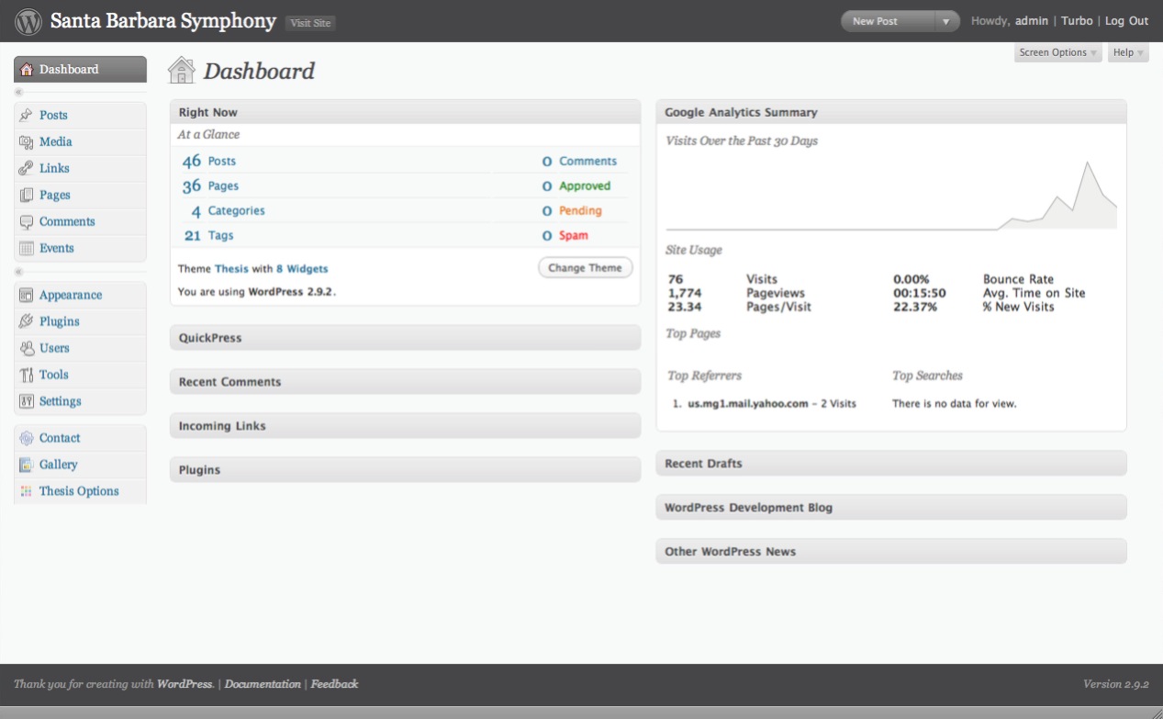Viewport: 1163px width, 719px height.
Task: Expand the Incoming Links panel
Action: (405, 426)
